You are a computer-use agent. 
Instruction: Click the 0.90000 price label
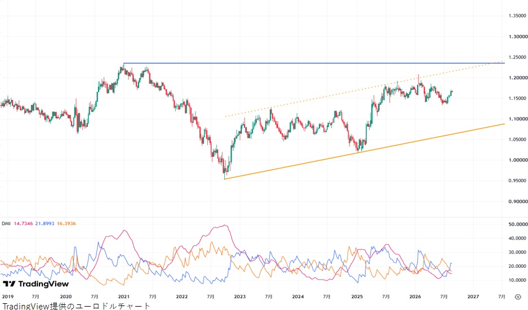(517, 202)
